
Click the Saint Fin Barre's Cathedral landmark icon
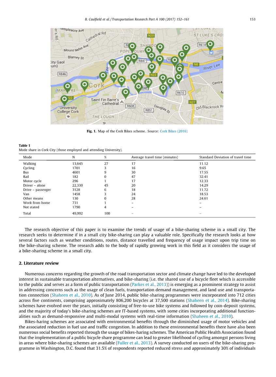(x=122, y=102)
